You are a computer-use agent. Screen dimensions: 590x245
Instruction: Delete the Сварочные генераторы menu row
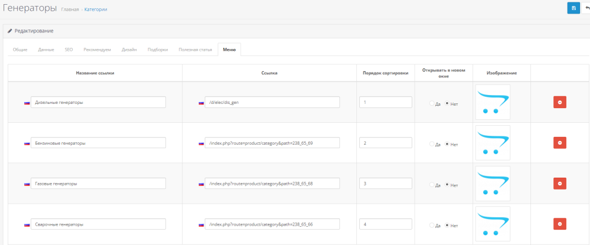559,224
